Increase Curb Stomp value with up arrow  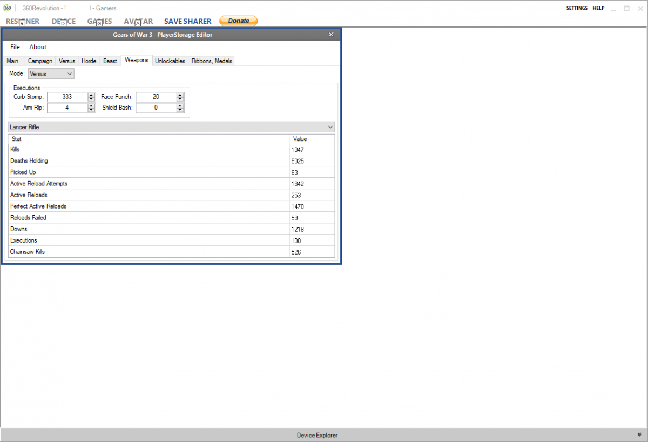pos(91,95)
